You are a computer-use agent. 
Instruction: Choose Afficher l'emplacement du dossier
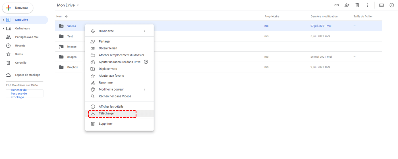click(119, 55)
